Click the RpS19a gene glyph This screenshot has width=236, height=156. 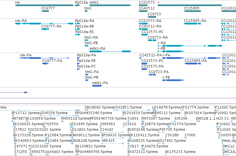(x=78, y=5)
